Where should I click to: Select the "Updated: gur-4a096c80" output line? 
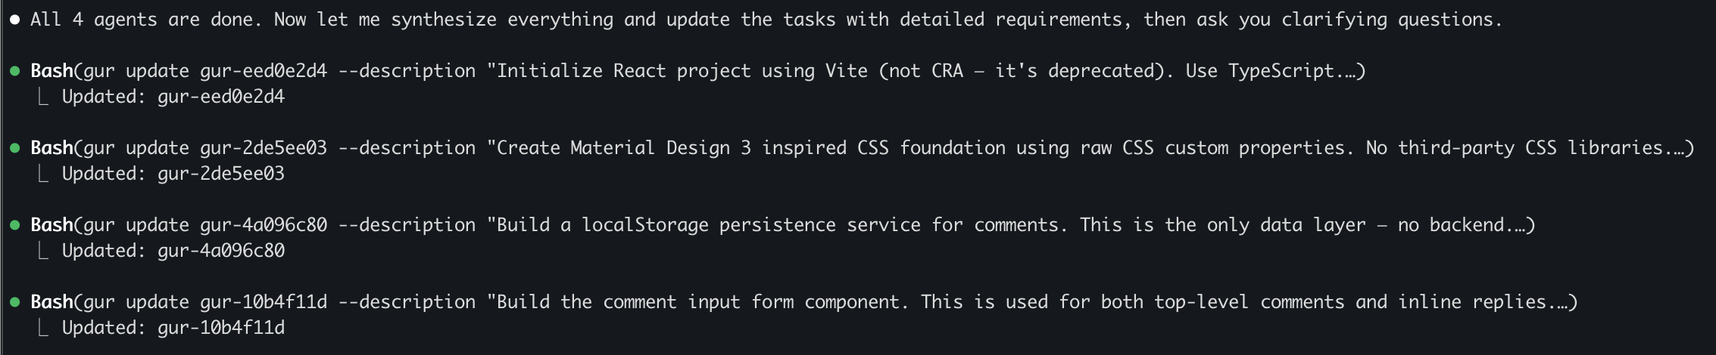(x=173, y=252)
